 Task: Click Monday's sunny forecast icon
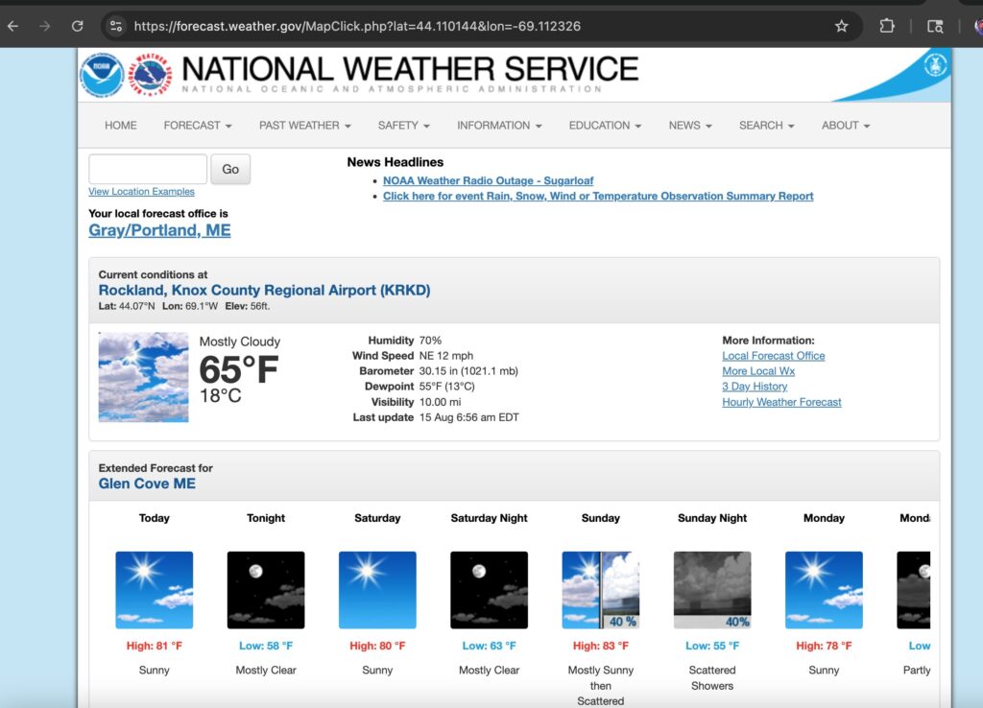coord(824,590)
